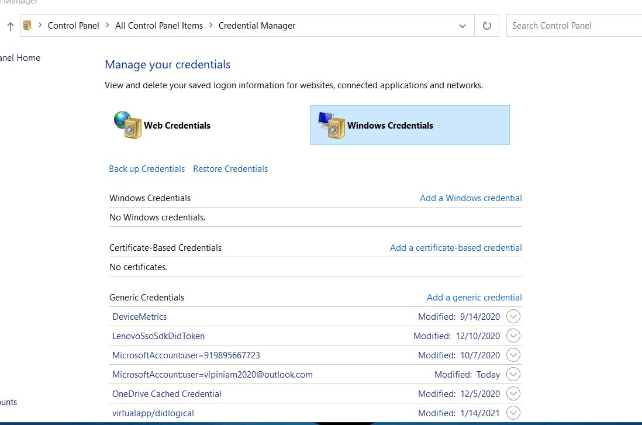Click the breadcrumb arrow after Control Panel
Screen dimensions: 642x425
(x=107, y=25)
